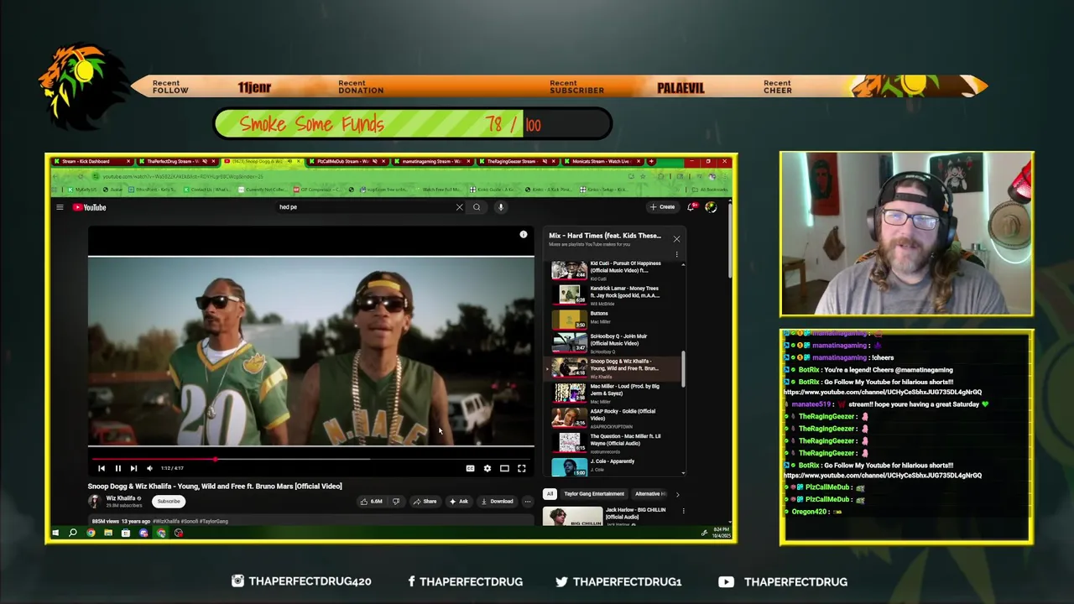Viewport: 1074px width, 604px height.
Task: Play Kendrick Lamar Money Trees from mix
Action: pos(615,295)
